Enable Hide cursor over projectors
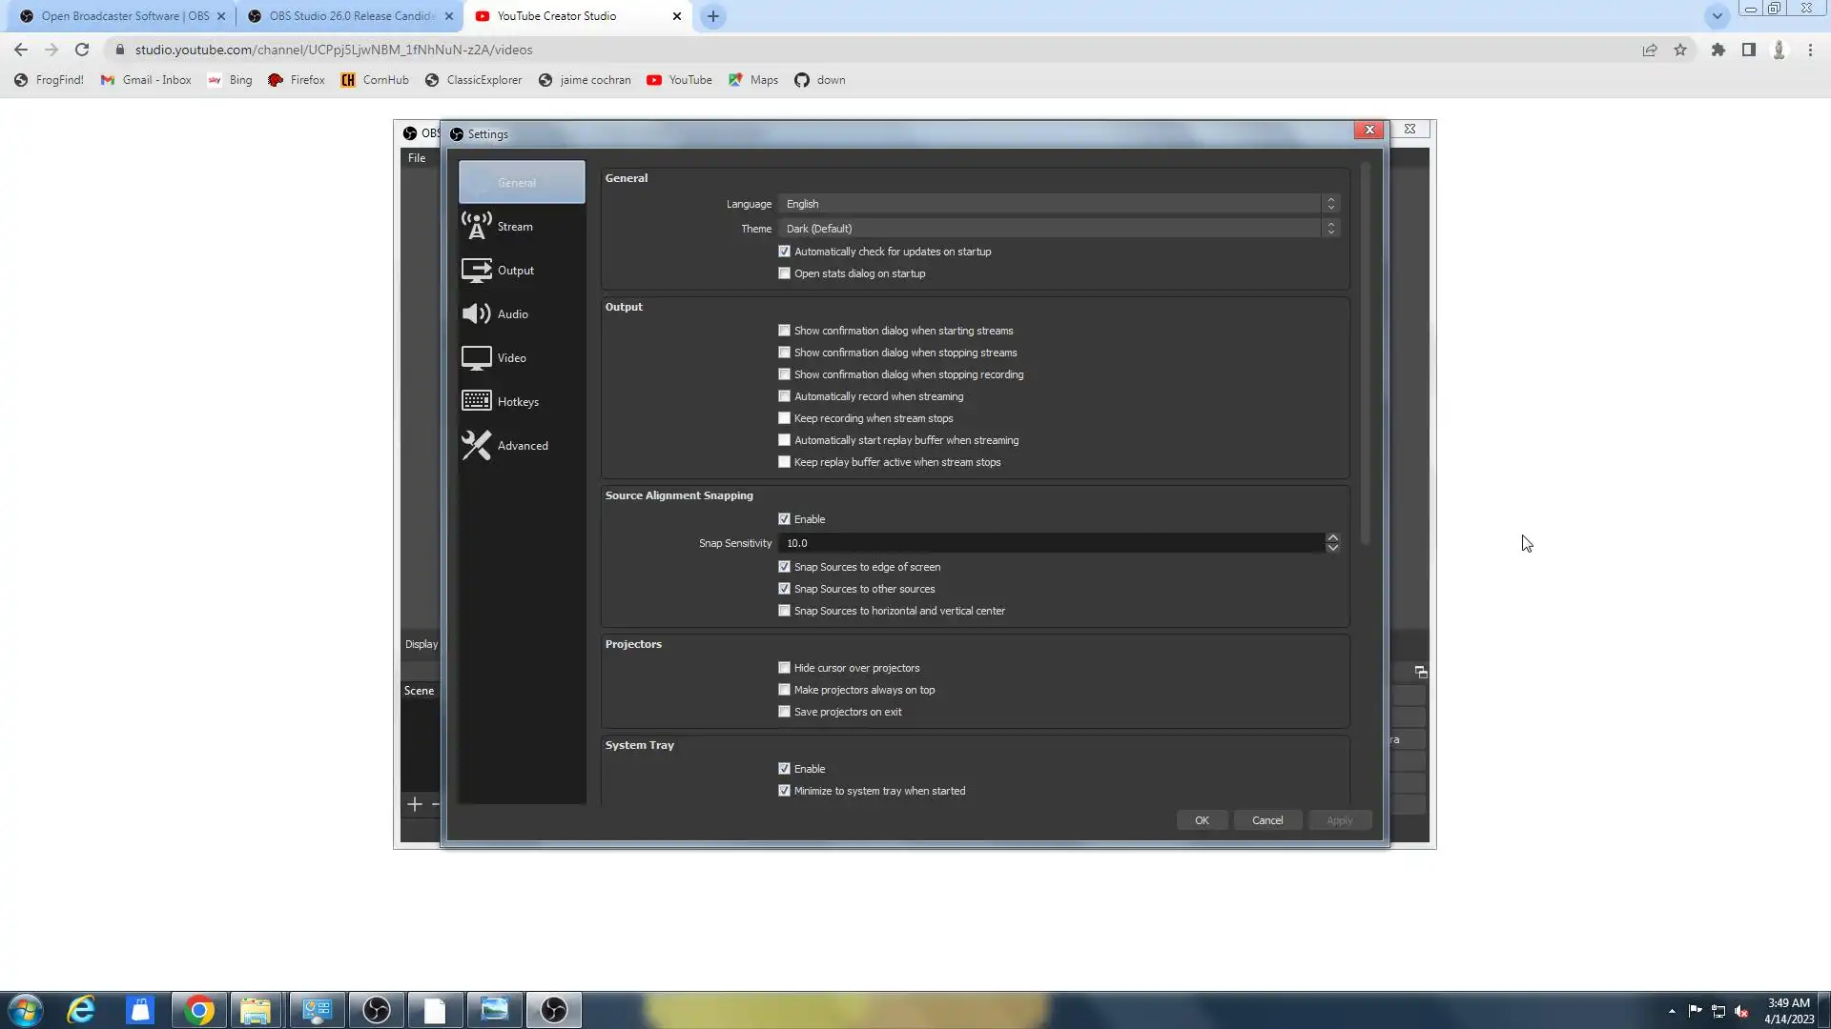Viewport: 1831px width, 1029px height. [x=784, y=668]
